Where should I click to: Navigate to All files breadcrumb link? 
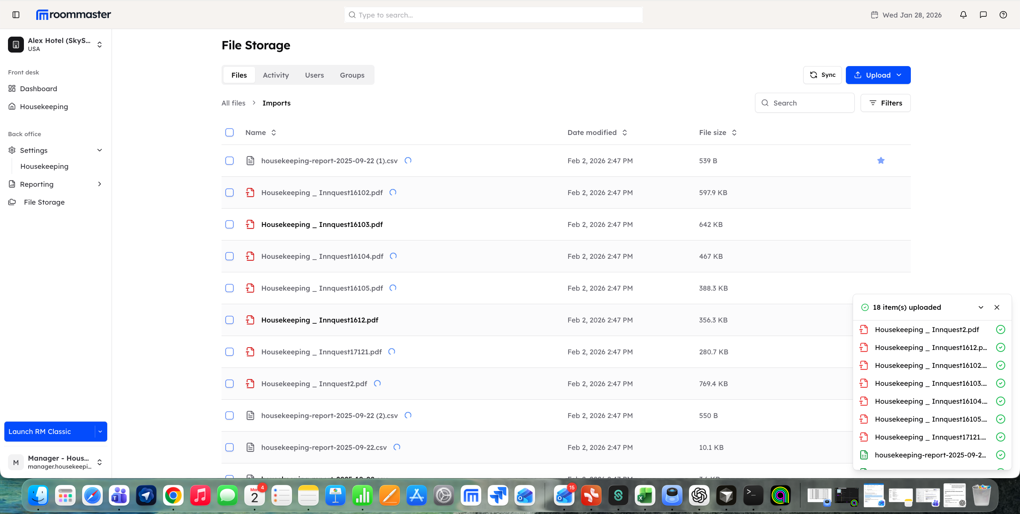coord(233,103)
